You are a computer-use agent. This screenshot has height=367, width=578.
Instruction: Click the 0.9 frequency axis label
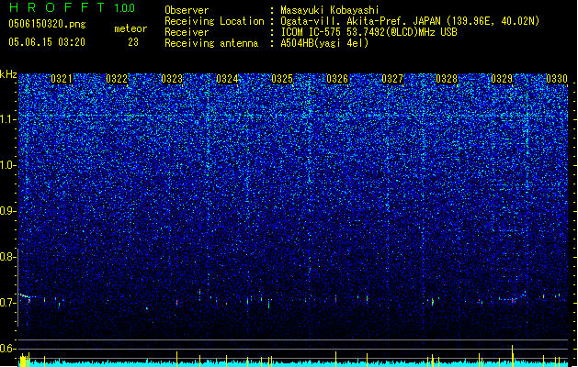coord(8,211)
